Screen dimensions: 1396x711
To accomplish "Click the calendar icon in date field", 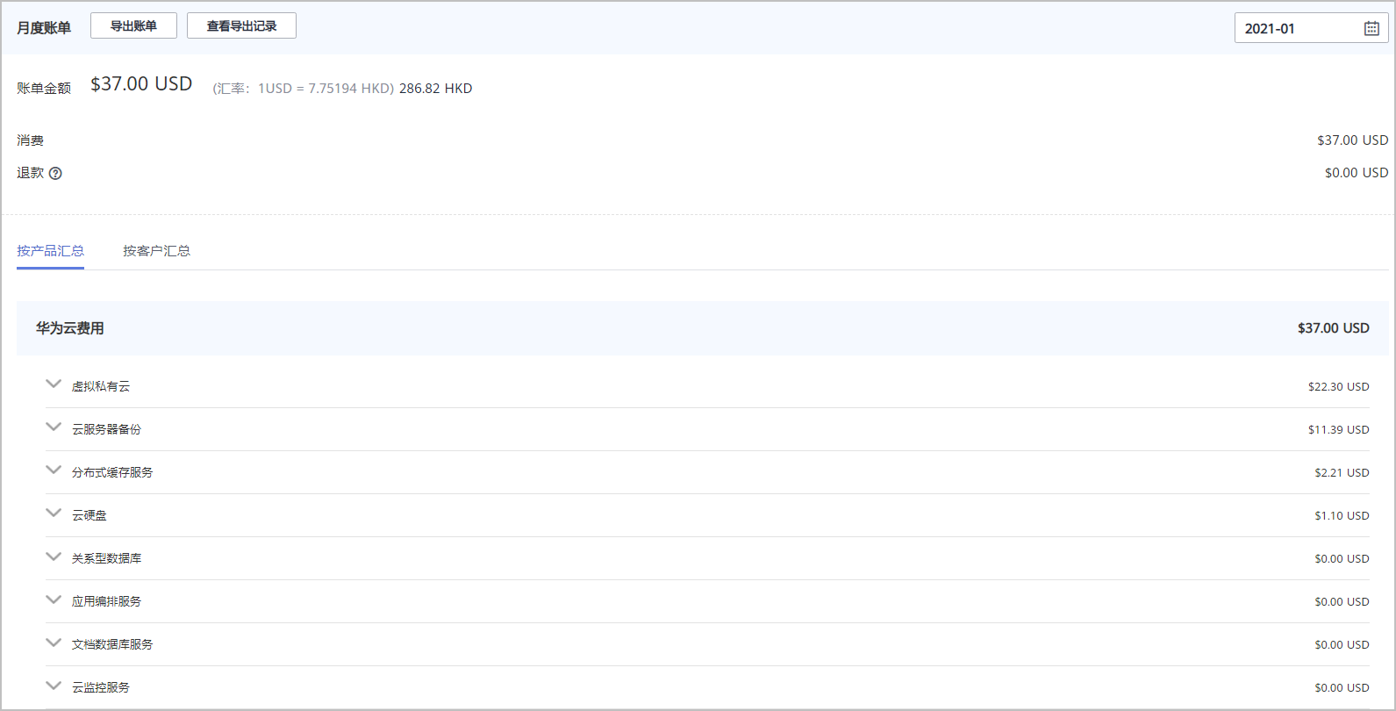I will (1371, 28).
